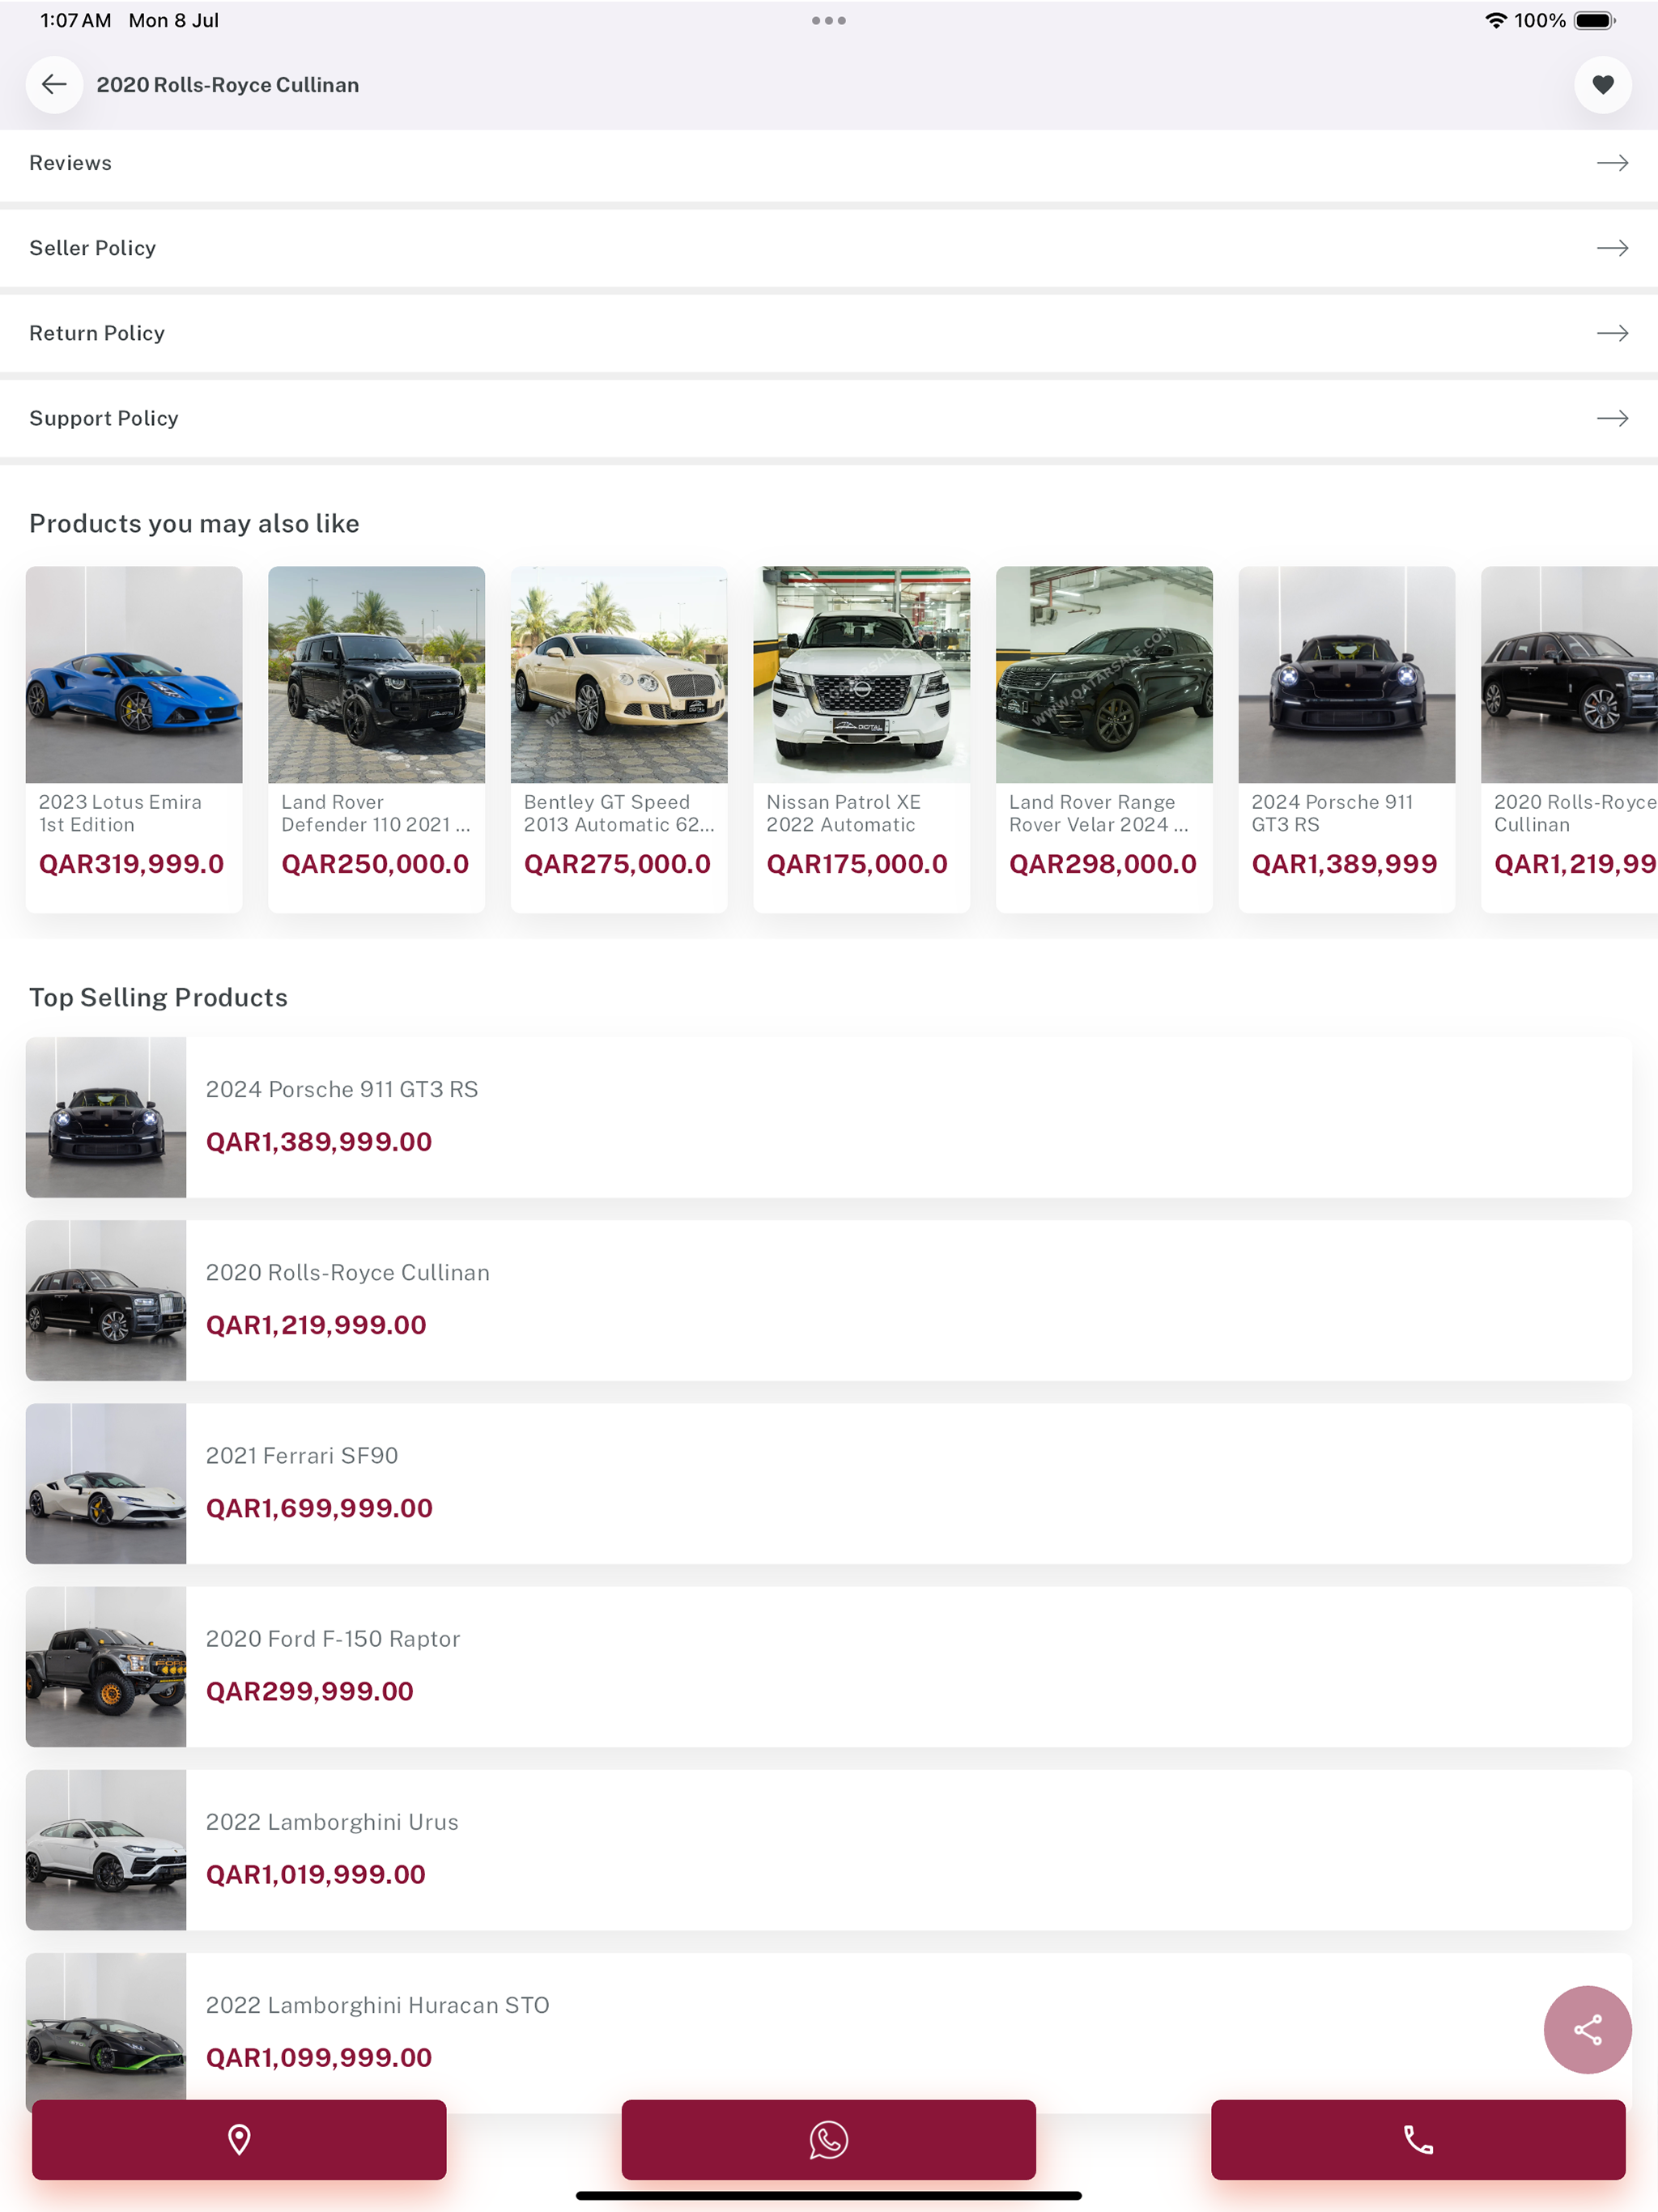Select QAR1,699,999.00 Ferrari price

[x=319, y=1508]
